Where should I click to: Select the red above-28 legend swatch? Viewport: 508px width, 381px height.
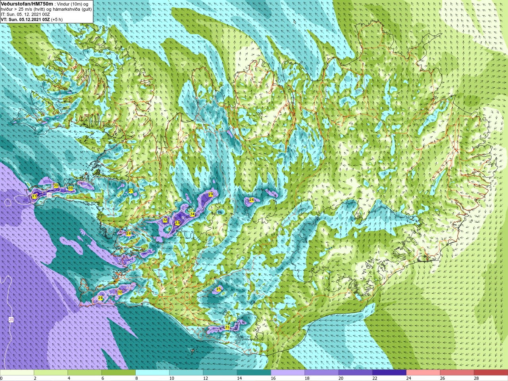click(x=491, y=373)
